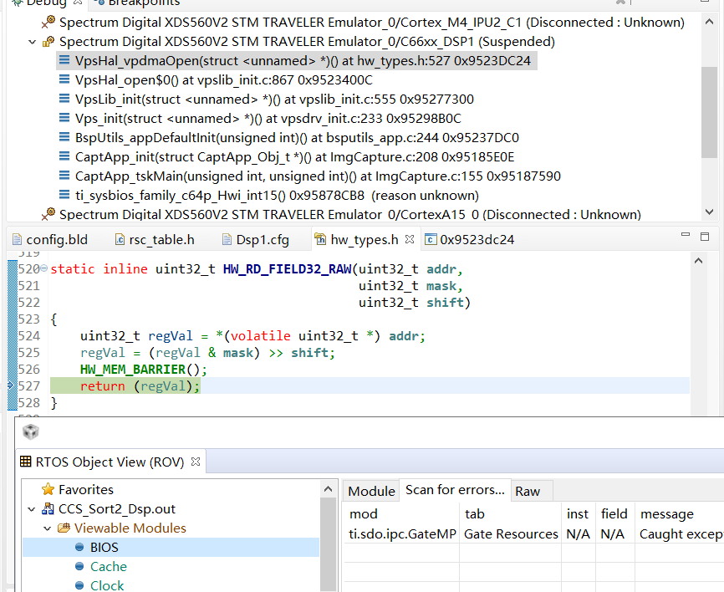
Task: Click the config.bld file icon
Action: point(17,240)
